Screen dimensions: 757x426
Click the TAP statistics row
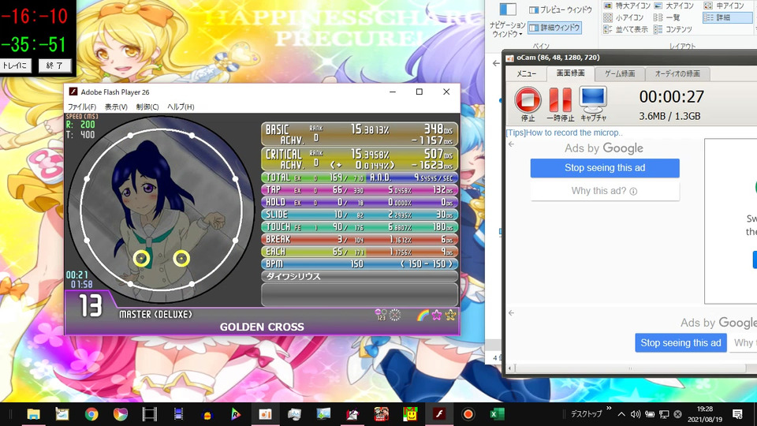tap(360, 190)
